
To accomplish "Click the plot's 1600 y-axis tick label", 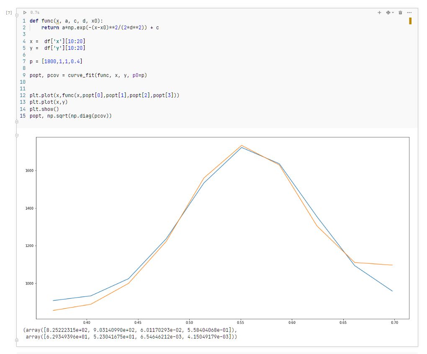I will click(29, 171).
